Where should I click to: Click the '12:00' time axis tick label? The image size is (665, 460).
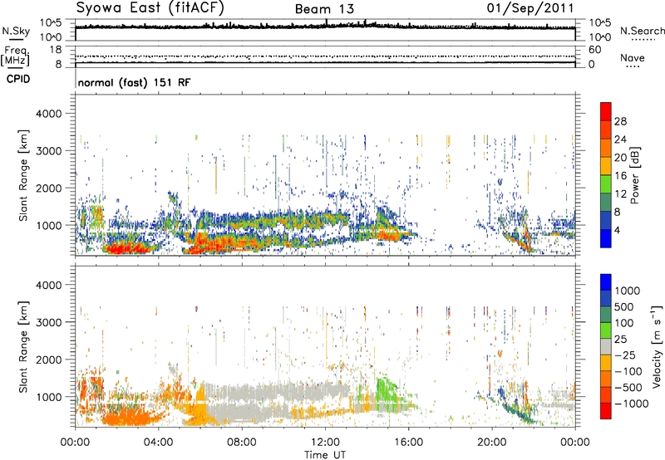tap(325, 443)
